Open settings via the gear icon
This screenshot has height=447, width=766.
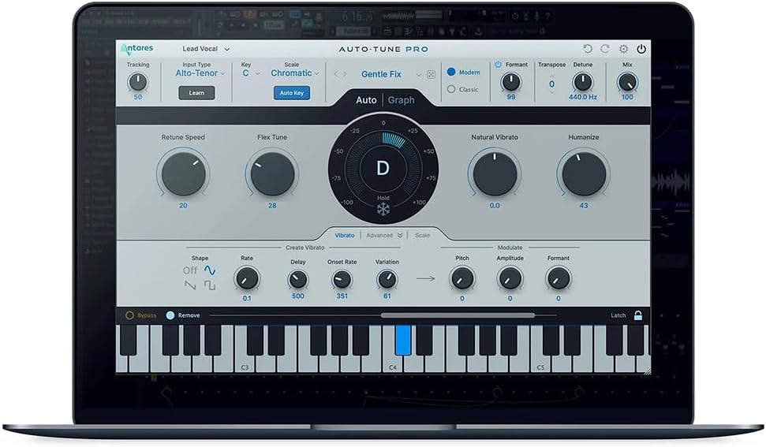tap(623, 49)
